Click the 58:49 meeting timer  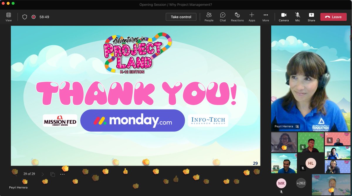[44, 17]
